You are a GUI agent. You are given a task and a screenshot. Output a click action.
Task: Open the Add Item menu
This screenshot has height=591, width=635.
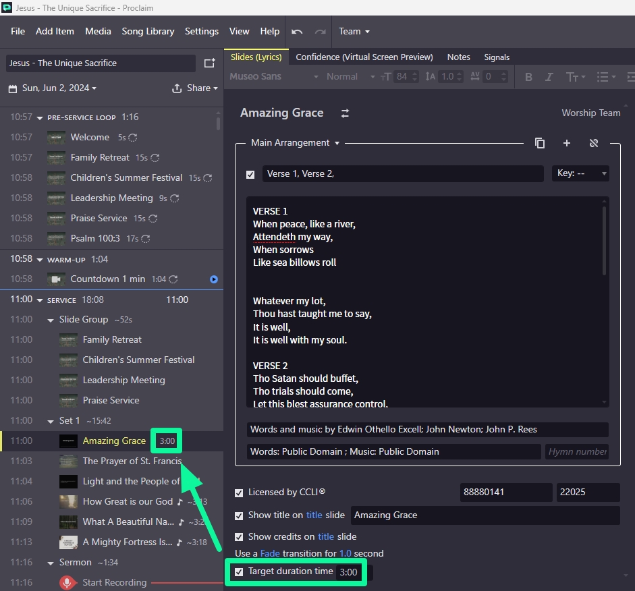[55, 32]
